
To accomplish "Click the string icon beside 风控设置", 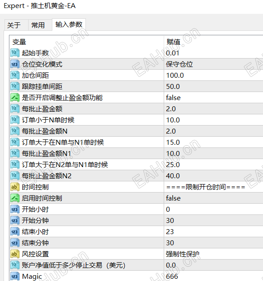I will 15,254.
